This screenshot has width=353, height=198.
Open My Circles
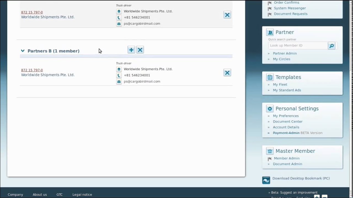pos(282,59)
